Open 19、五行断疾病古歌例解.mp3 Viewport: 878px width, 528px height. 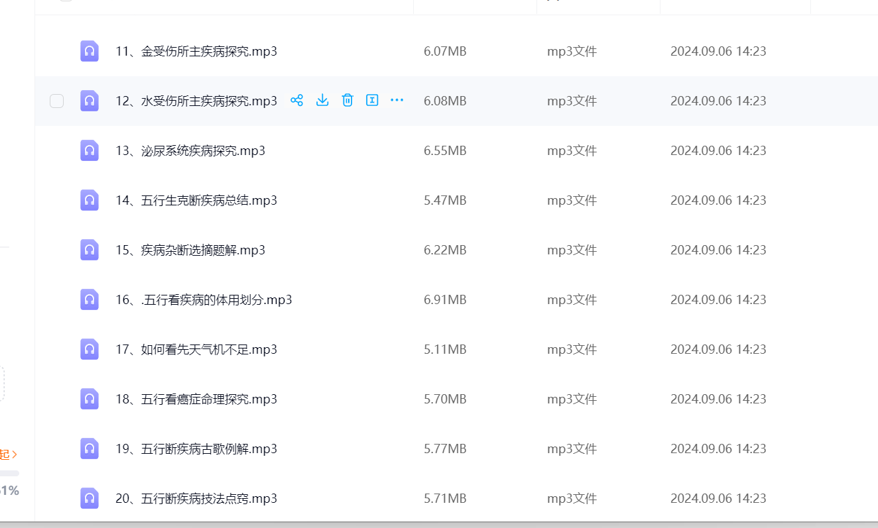click(196, 449)
